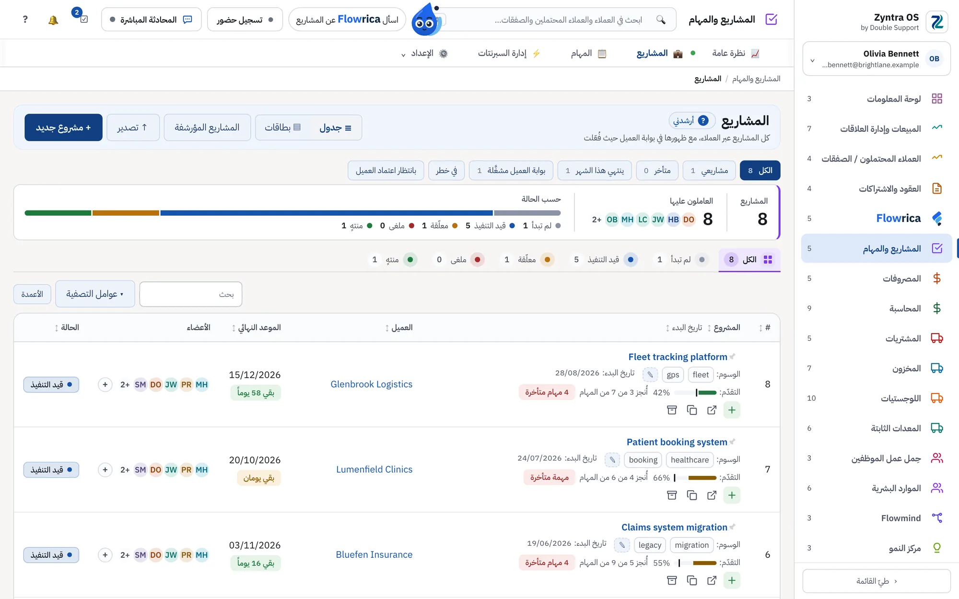Collapse the sidebar with طيّ القائمة

(876, 581)
